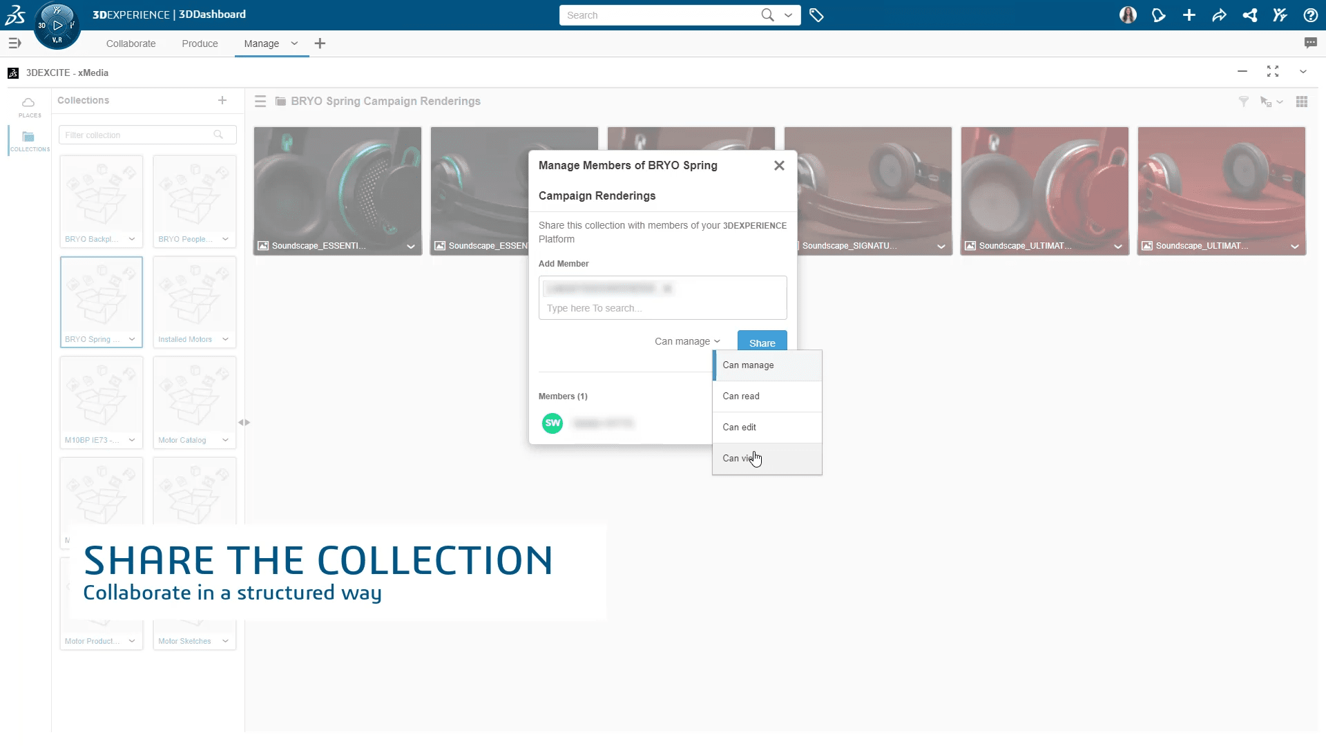Click the add new tab plus icon
The height and width of the screenshot is (746, 1326).
(320, 44)
